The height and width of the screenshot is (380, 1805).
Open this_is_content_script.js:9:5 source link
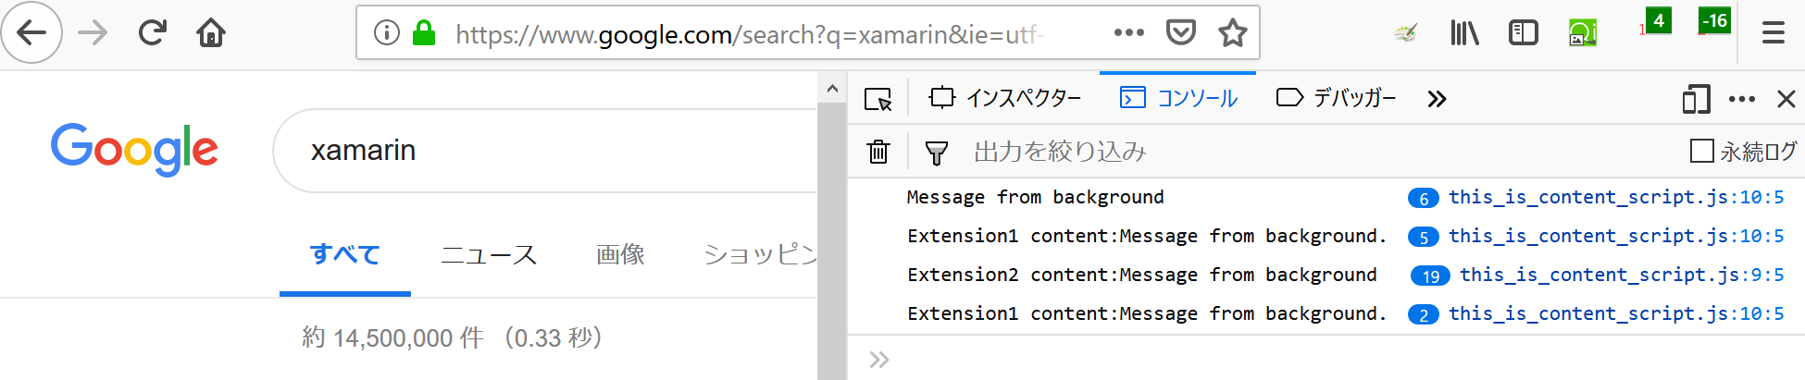(1621, 275)
